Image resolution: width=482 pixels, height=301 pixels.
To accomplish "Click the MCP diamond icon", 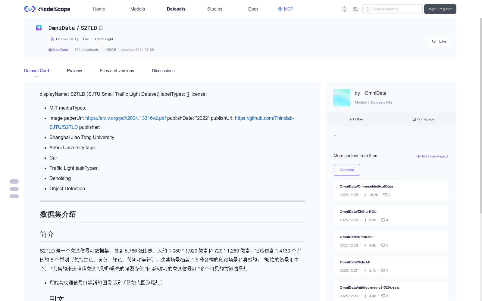I will pos(280,9).
